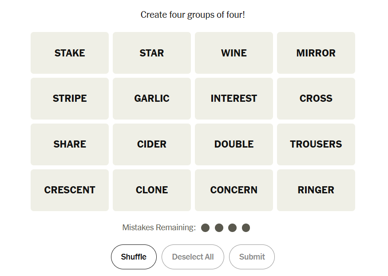The height and width of the screenshot is (276, 388).
Task: Pick the SHARE word tile
Action: tap(70, 144)
